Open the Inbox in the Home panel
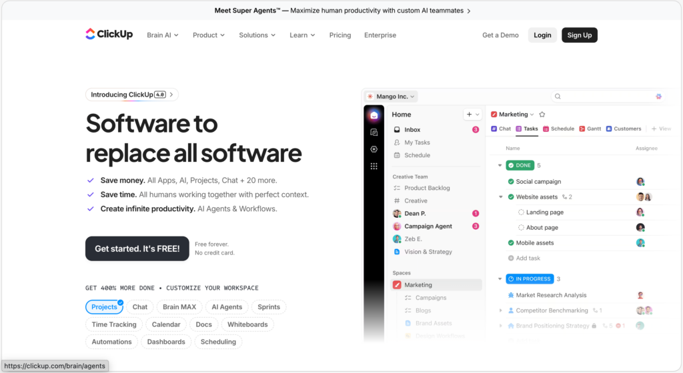Viewport: 683px width, 373px height. pos(412,130)
